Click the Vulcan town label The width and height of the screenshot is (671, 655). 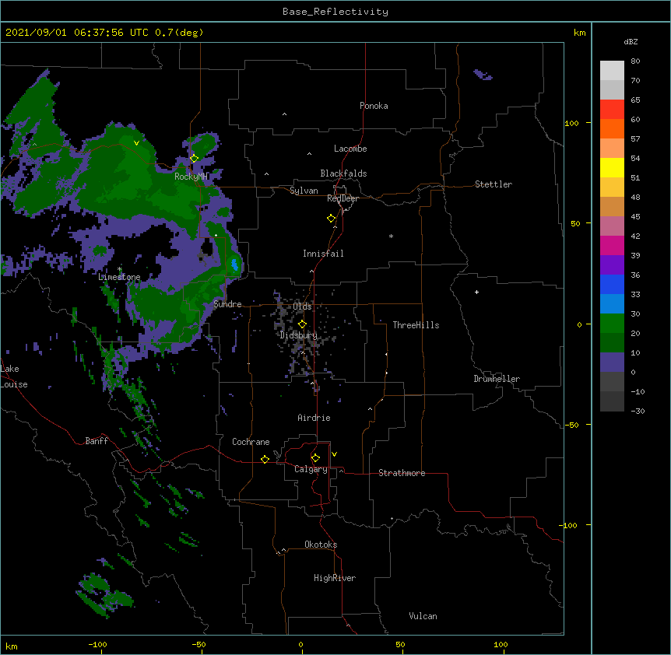pos(423,616)
